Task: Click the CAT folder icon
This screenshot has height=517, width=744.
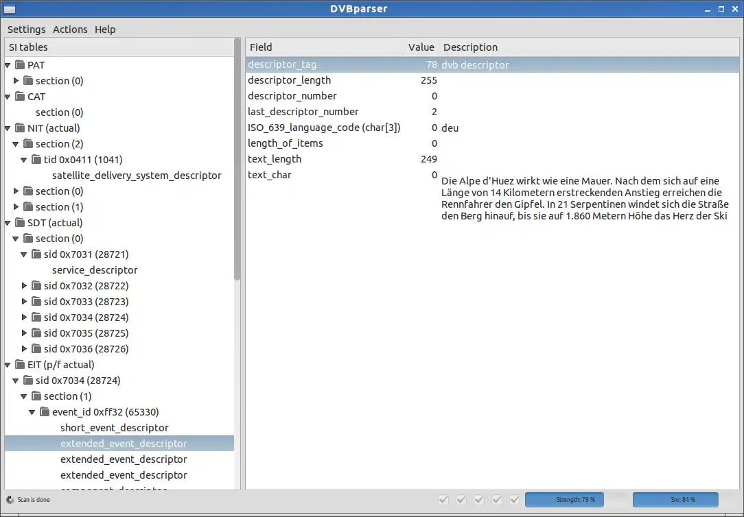Action: tap(19, 96)
